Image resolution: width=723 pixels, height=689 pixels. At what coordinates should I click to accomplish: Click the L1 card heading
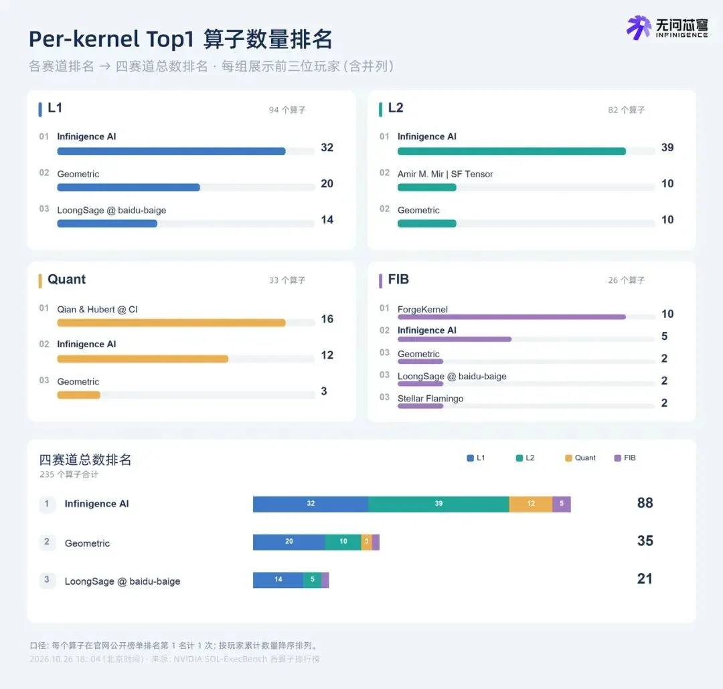pos(55,108)
